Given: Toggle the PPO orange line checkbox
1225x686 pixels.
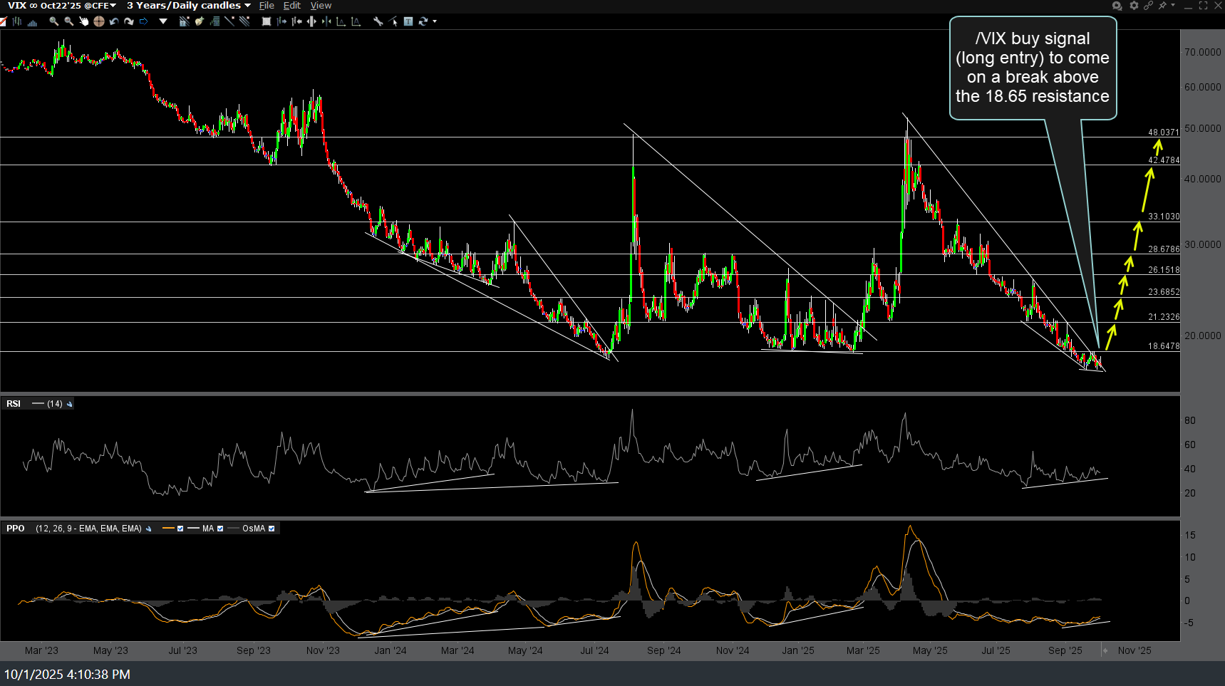Looking at the screenshot, I should (180, 529).
